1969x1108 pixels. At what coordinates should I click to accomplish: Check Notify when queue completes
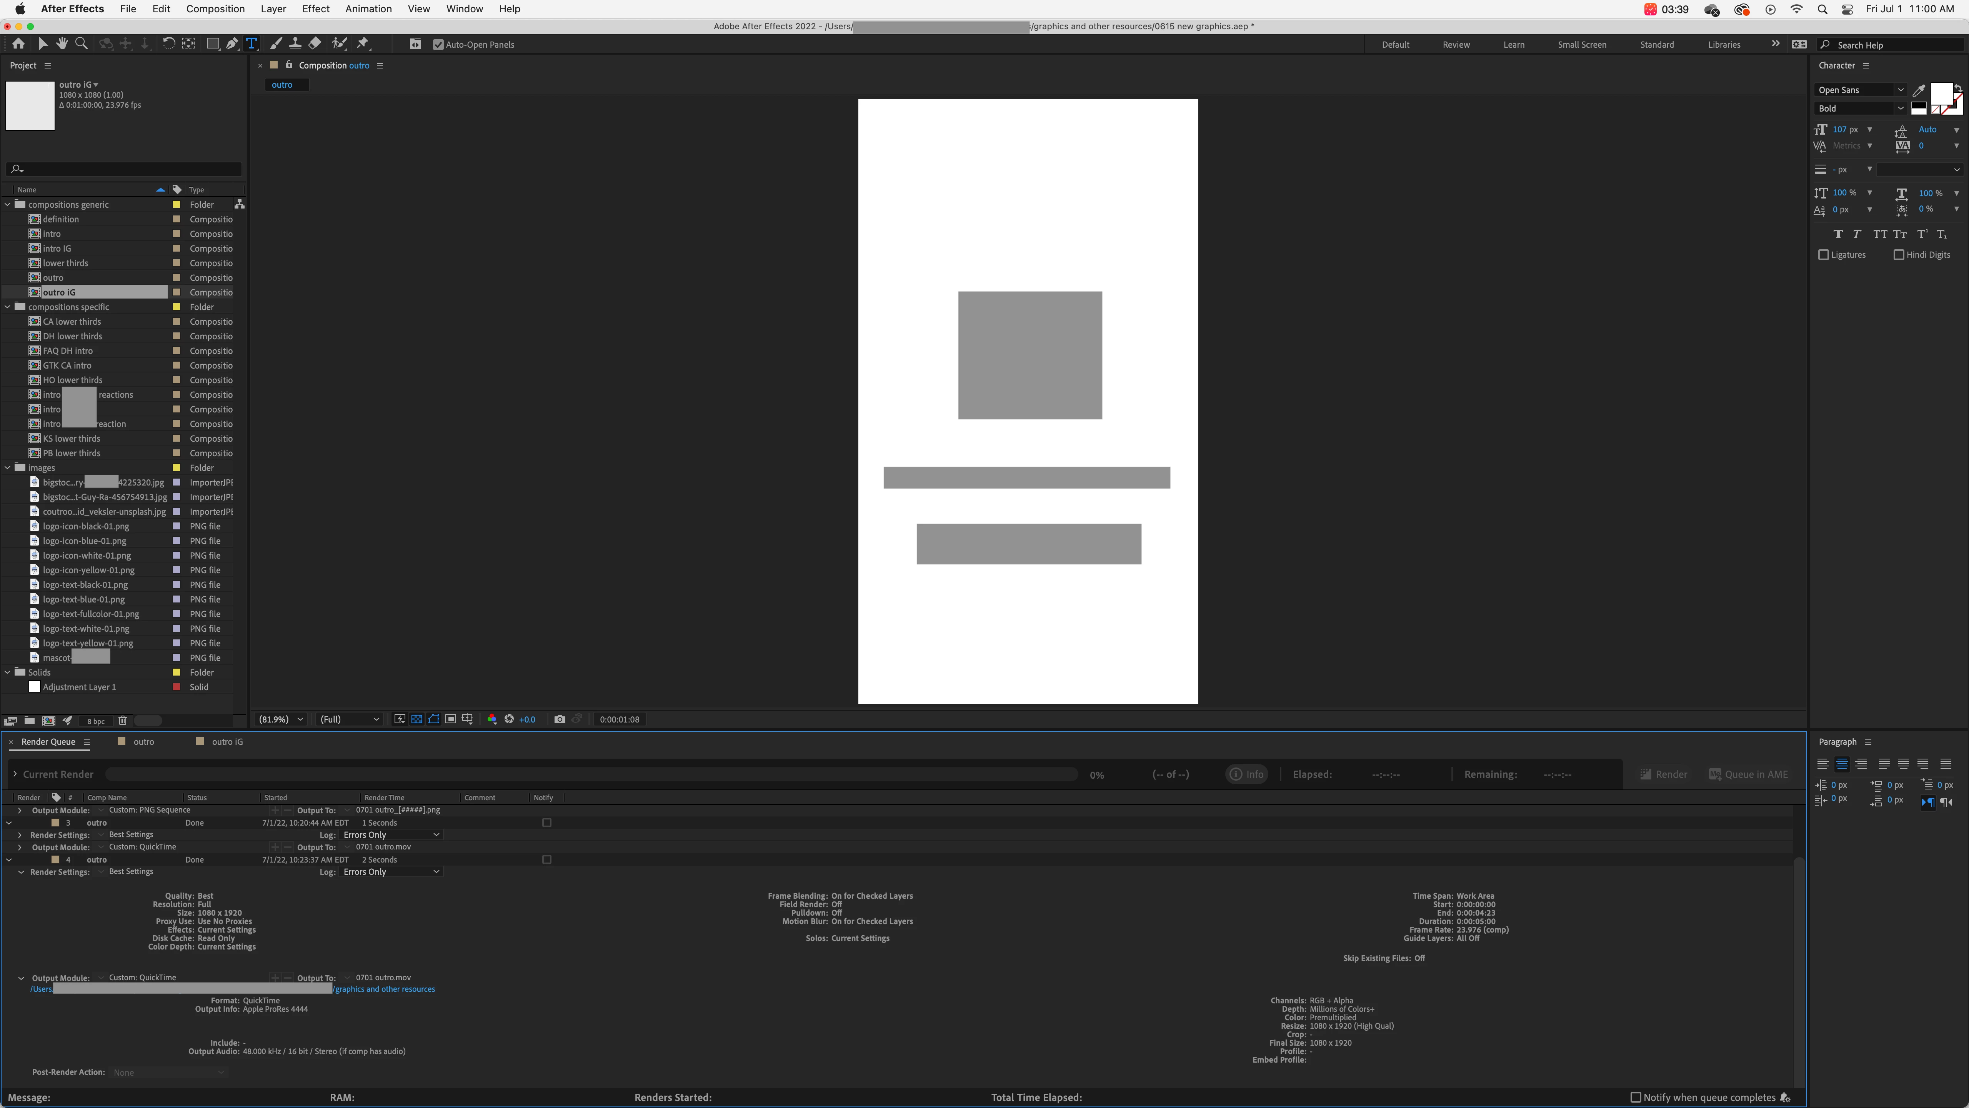coord(1636,1097)
